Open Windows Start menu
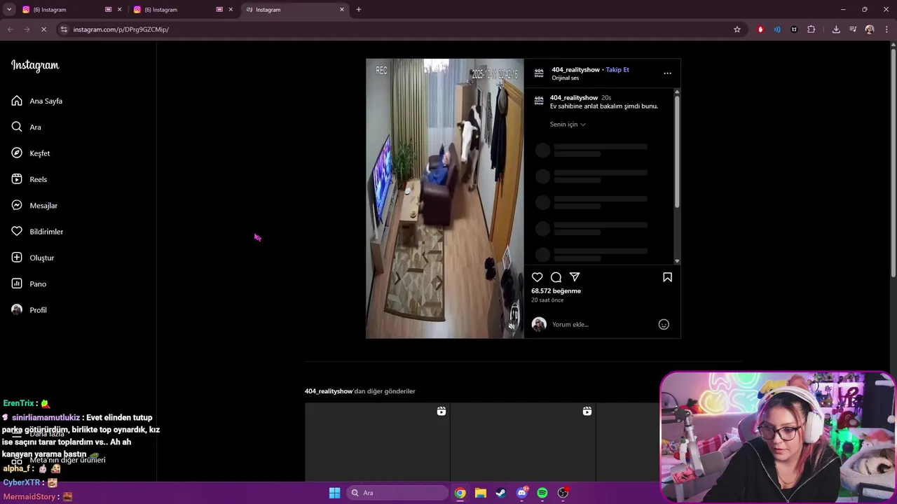The image size is (897, 504). click(335, 493)
